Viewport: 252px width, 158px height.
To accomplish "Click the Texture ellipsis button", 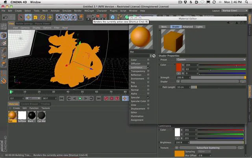I will coord(241,148).
